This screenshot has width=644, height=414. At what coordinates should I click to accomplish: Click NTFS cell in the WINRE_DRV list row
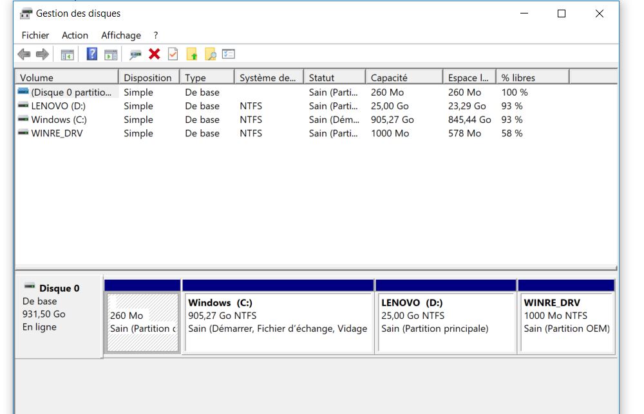[251, 133]
